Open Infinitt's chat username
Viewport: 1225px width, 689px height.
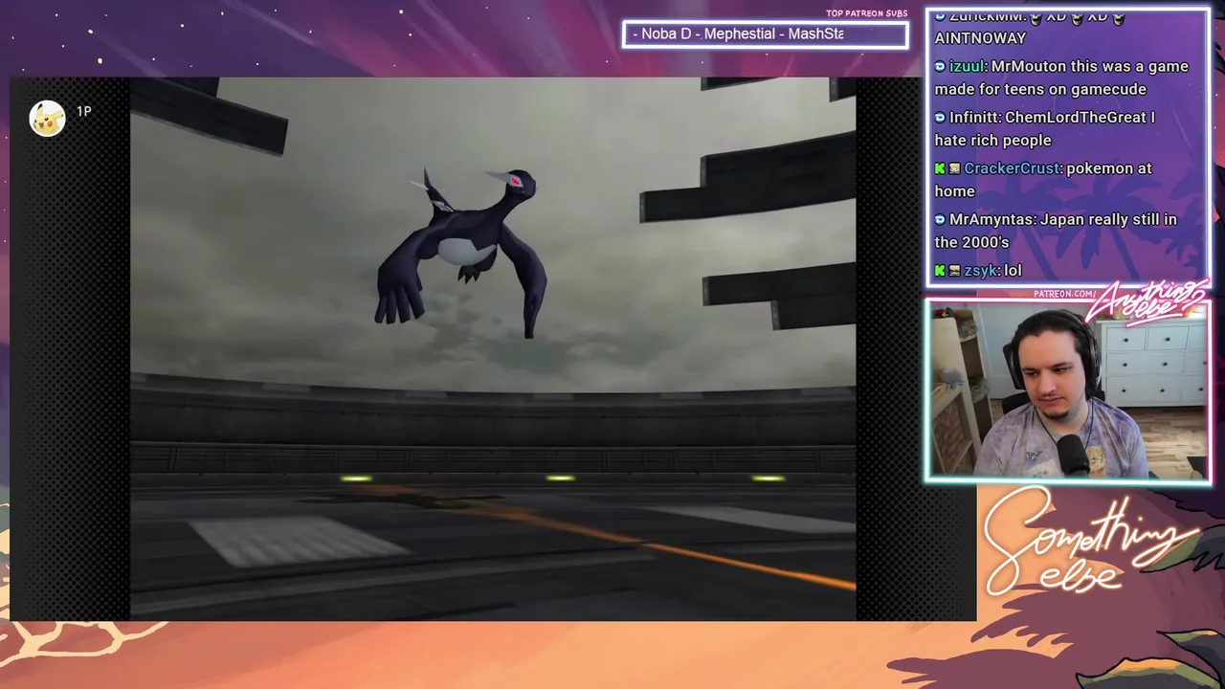tap(975, 118)
